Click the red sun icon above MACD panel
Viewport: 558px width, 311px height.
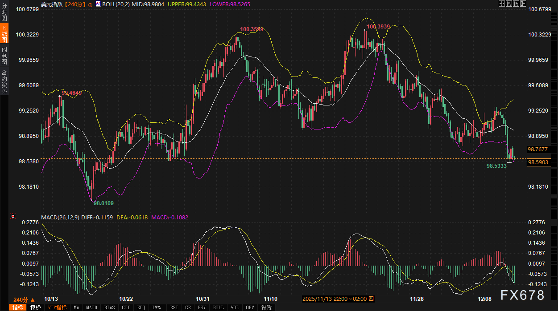click(x=13, y=217)
